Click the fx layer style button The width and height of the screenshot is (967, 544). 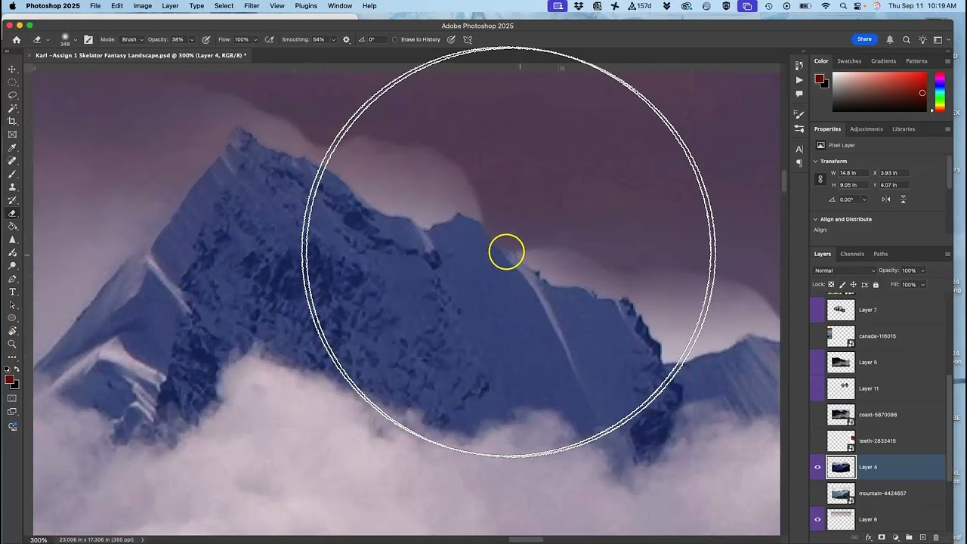coord(867,537)
